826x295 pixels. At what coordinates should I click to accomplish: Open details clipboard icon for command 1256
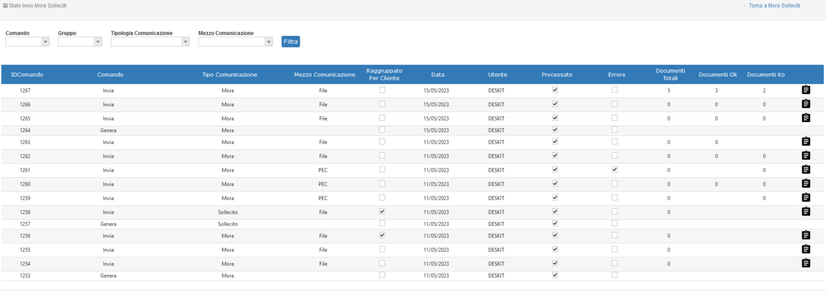click(x=806, y=235)
